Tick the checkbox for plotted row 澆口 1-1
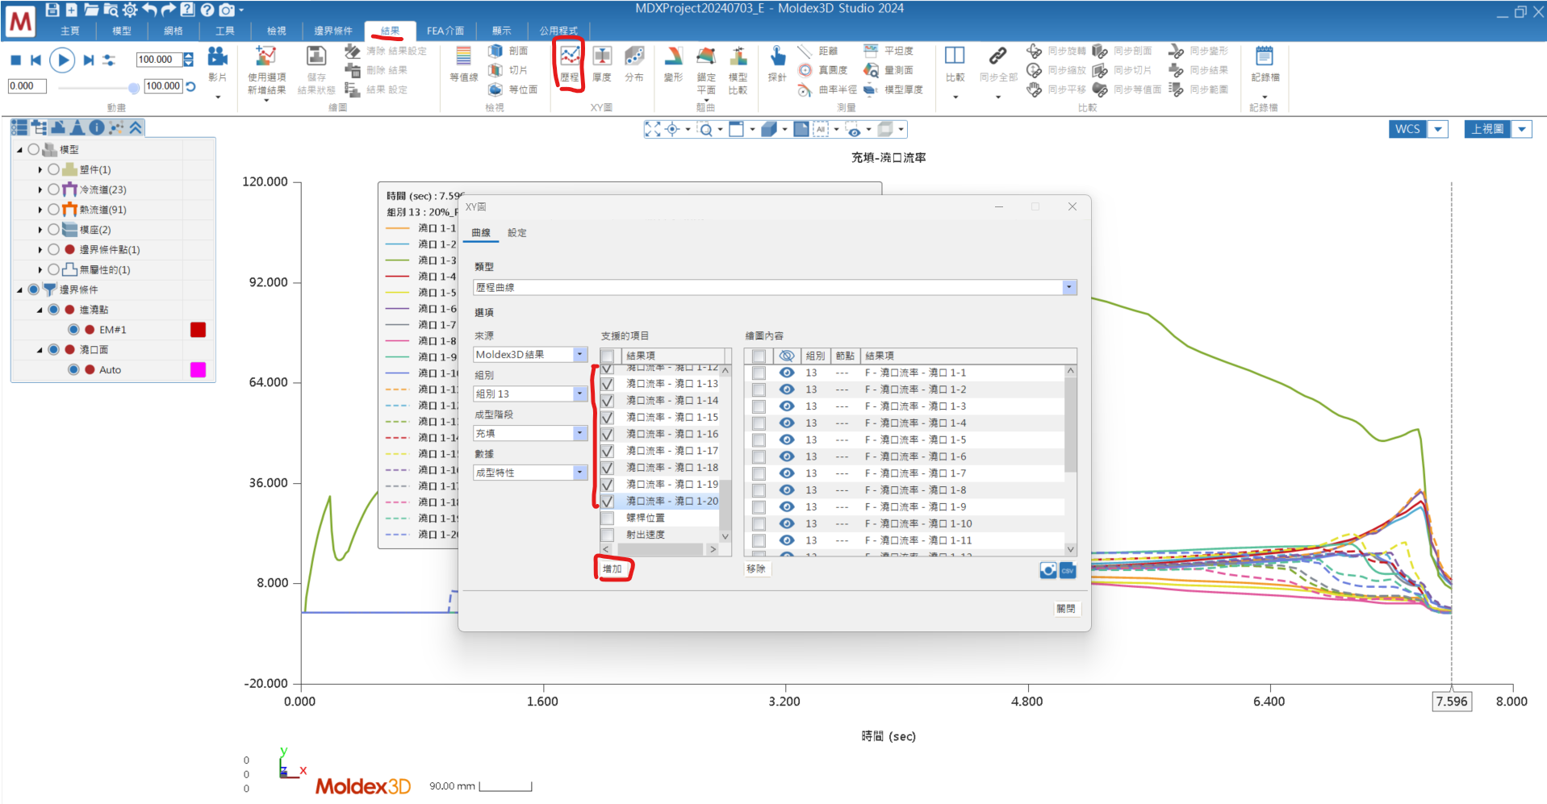This screenshot has height=804, width=1547. click(759, 373)
